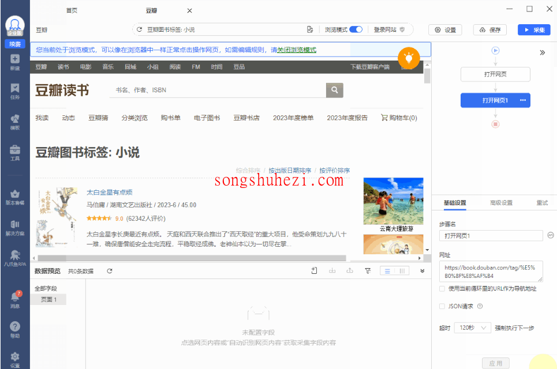Click the magnifier search button

point(335,90)
